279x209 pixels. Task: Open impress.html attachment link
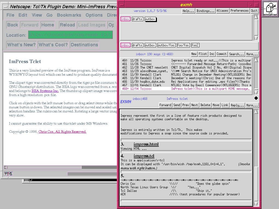[146, 144]
